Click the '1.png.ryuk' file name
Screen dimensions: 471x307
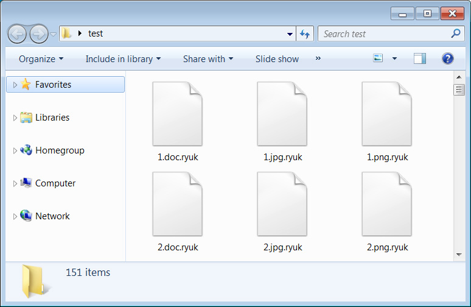(x=387, y=157)
